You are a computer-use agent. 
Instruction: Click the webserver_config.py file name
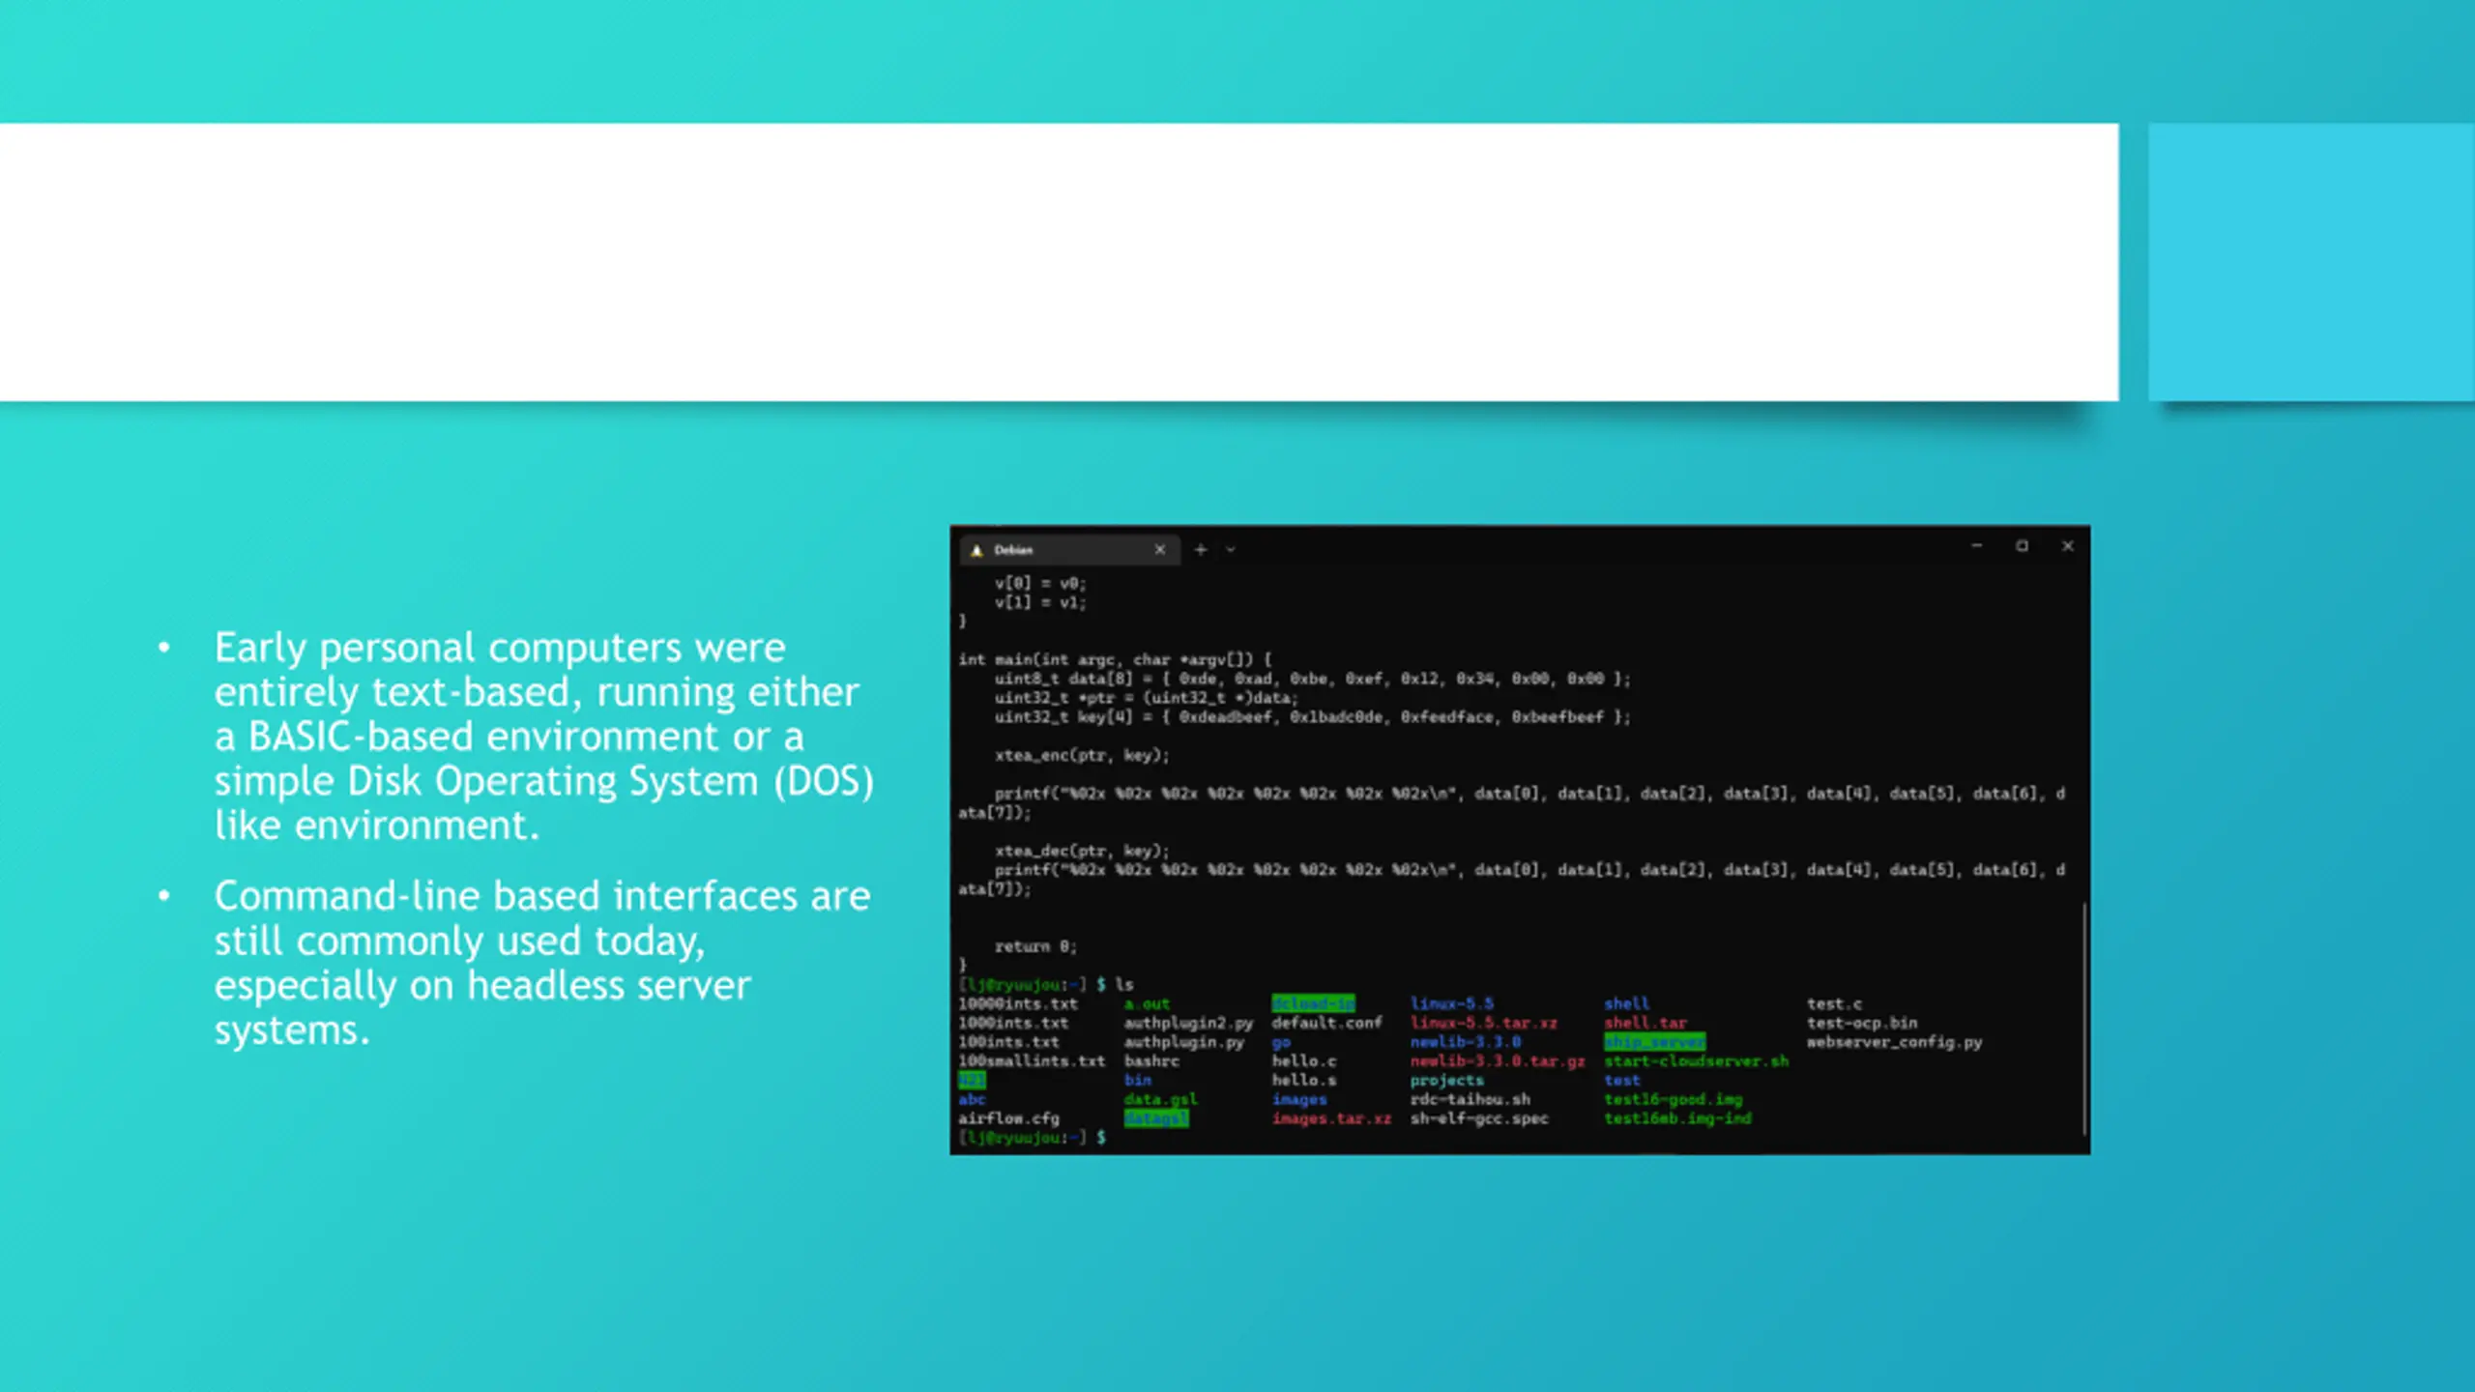[x=1894, y=1042]
